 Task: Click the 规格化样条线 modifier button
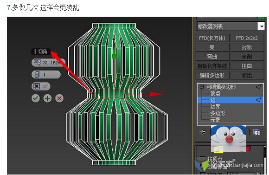point(212,66)
